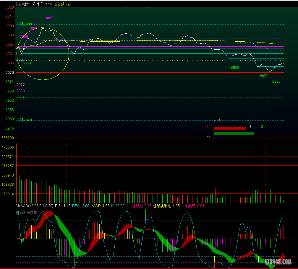
Task: Click the red 44 percentage label
Action: (208, 127)
